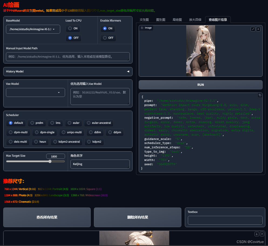The width and height of the screenshot is (268, 246).
Task: Click the 推荐尺寸 heading
Action: 14,181
